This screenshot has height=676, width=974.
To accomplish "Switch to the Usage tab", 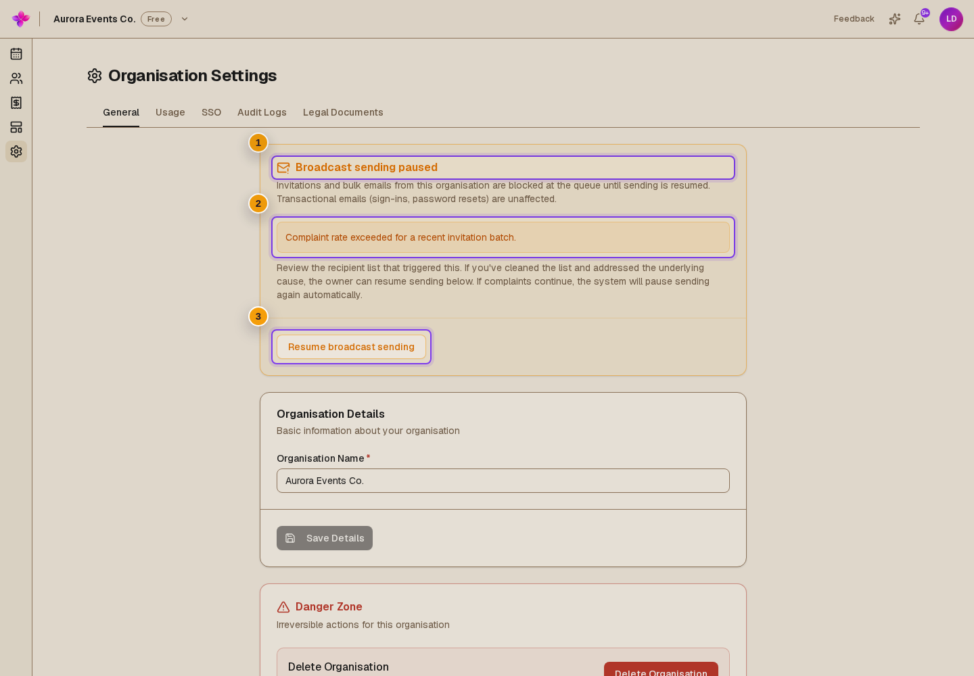I will (x=170, y=112).
